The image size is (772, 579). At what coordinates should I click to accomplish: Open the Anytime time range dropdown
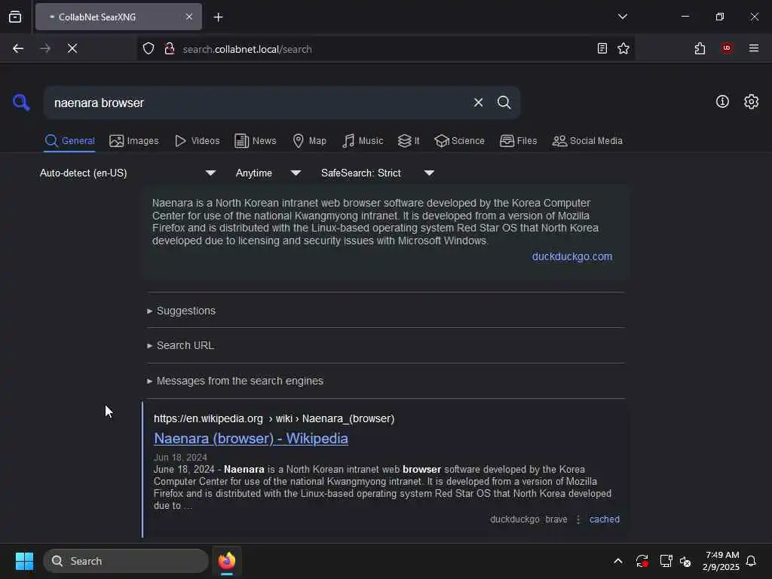(268, 173)
